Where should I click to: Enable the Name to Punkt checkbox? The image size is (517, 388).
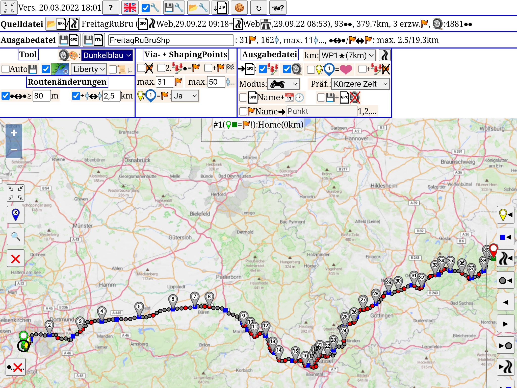coord(243,111)
